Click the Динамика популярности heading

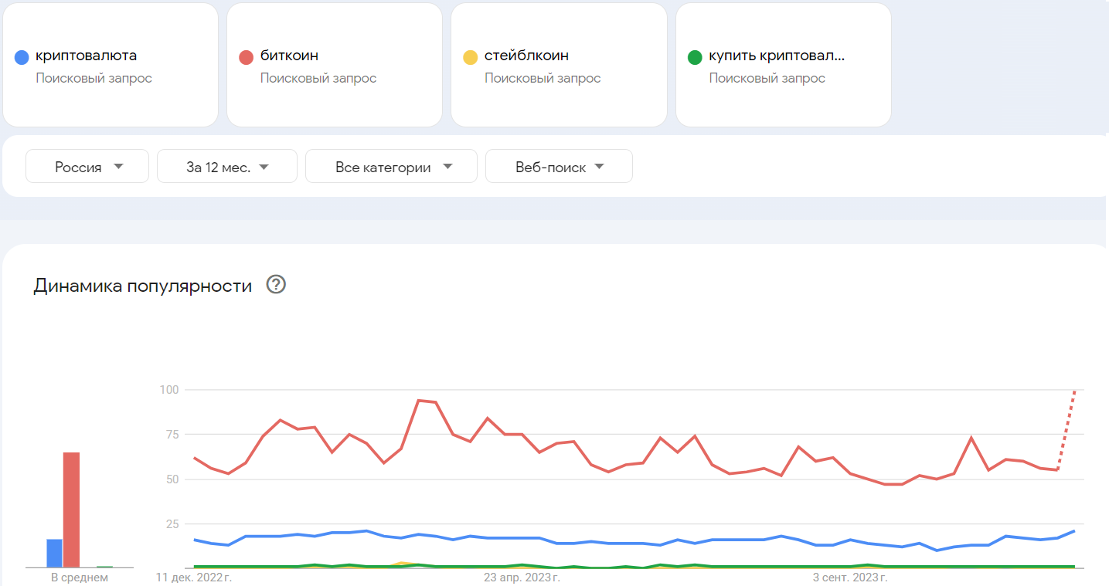[x=143, y=286]
